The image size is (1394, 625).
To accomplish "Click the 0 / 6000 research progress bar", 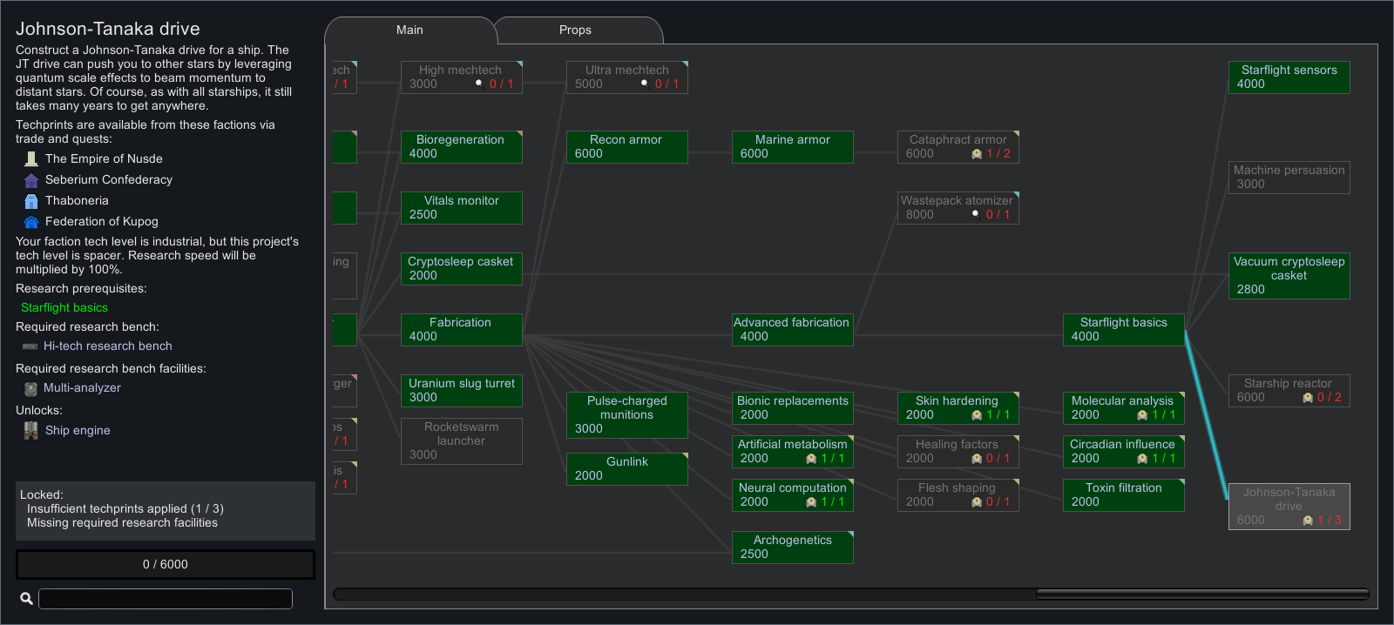I will coord(166,564).
